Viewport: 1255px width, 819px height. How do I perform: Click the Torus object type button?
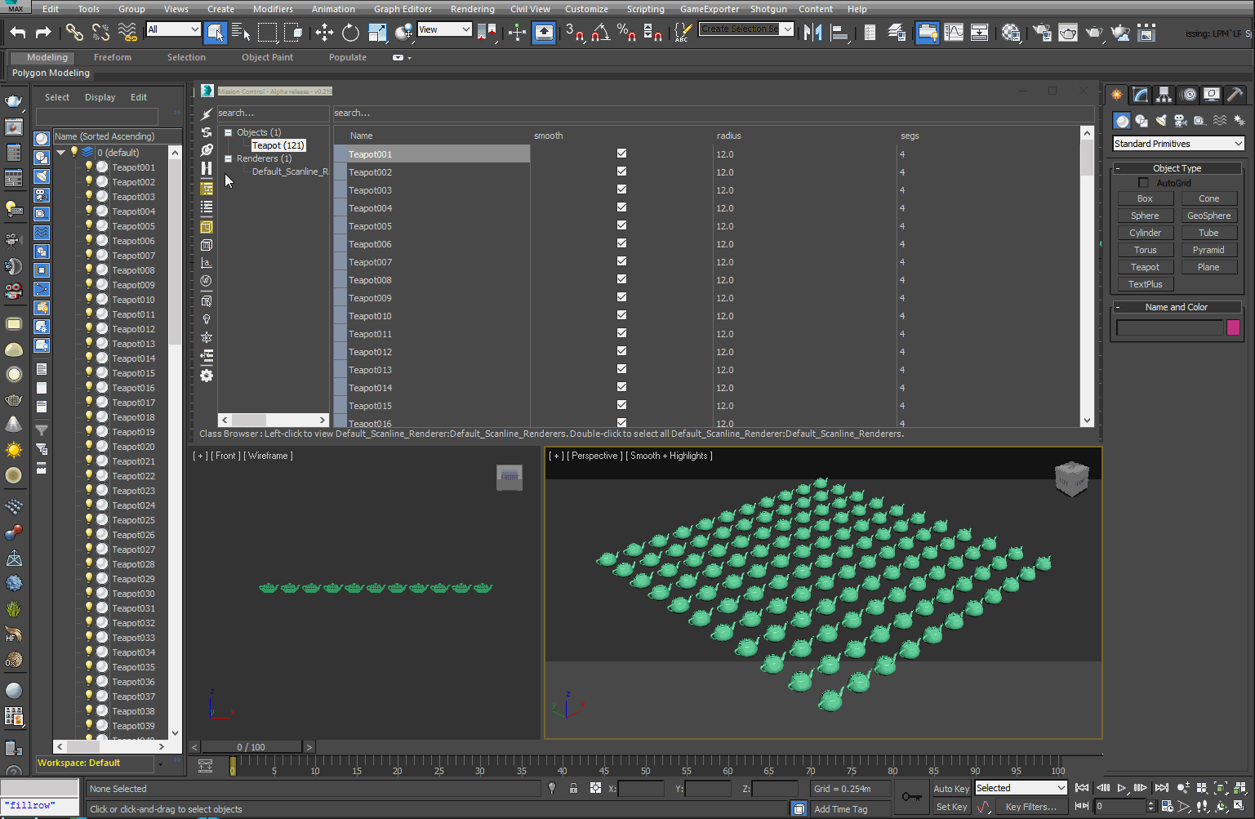tap(1145, 250)
